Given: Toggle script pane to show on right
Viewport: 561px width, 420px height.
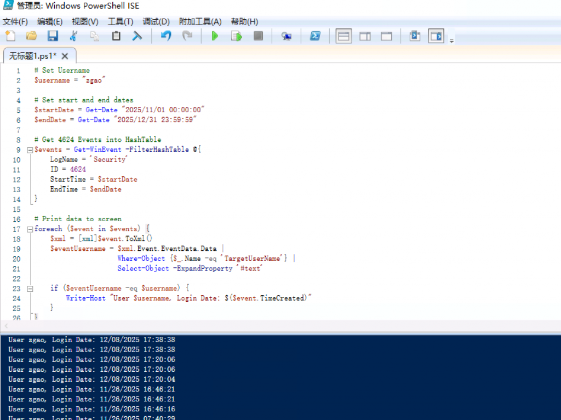Looking at the screenshot, I should 365,36.
